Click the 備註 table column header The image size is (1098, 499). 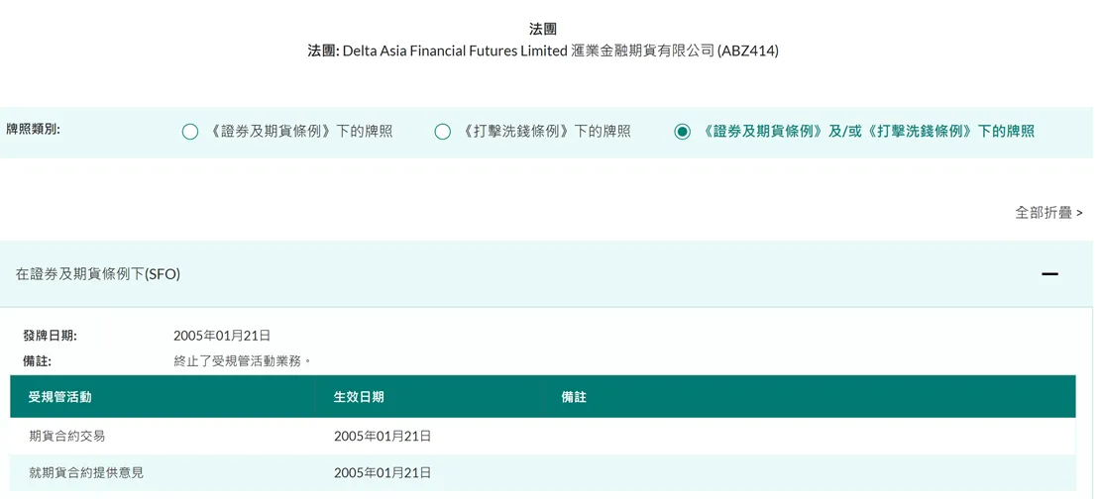point(574,397)
